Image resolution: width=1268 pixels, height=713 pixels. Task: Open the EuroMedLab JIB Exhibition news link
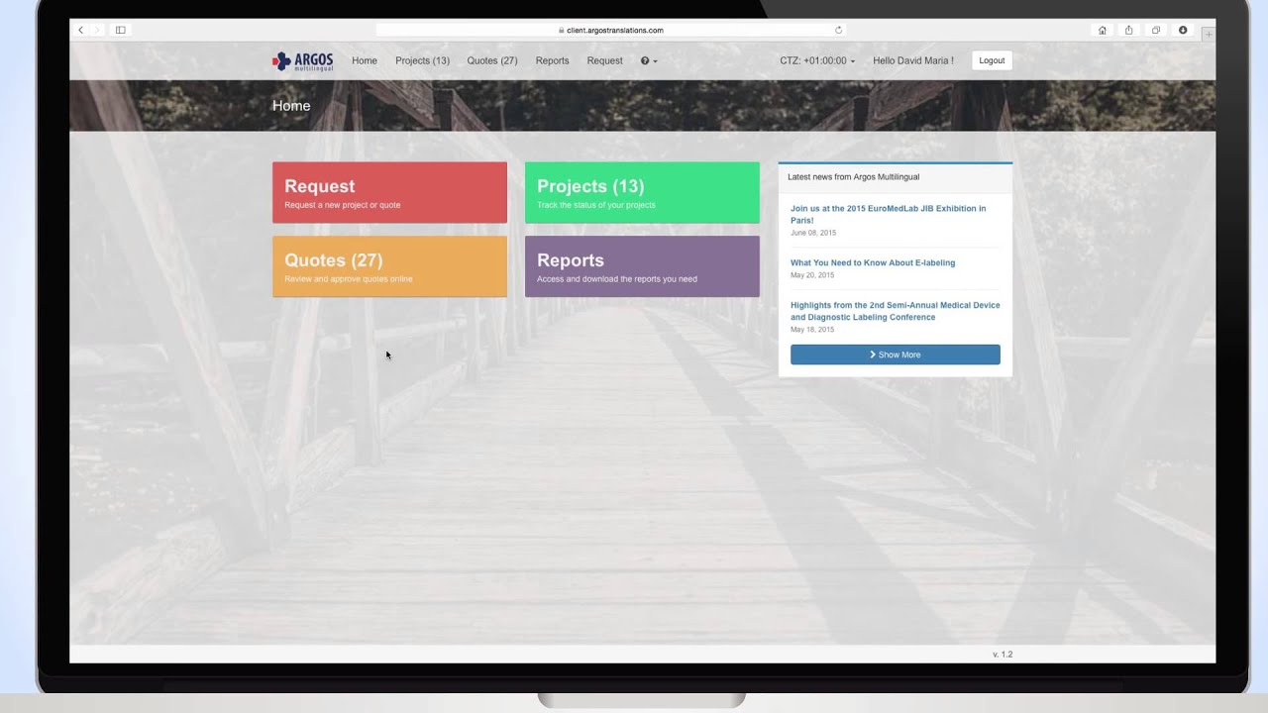(889, 214)
